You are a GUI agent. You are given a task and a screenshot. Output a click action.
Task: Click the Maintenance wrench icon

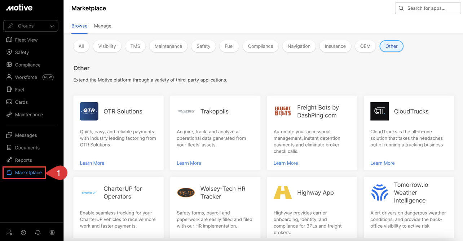[x=9, y=115]
